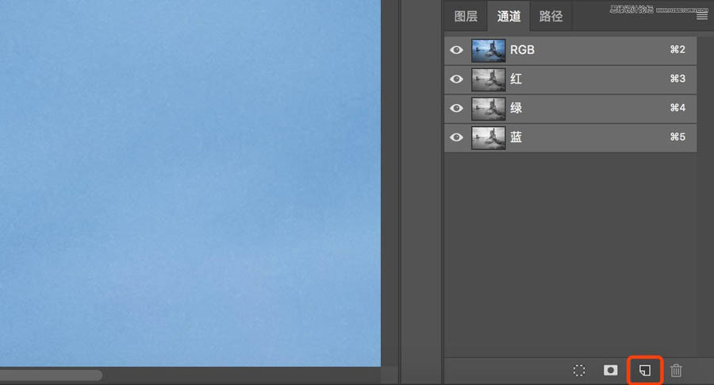This screenshot has width=714, height=385.
Task: Hide the RGB composite channel eye
Action: [456, 50]
